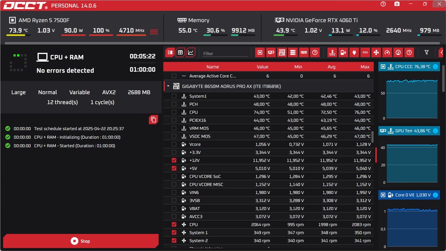Uncheck the System 2 fan checkbox

coord(174,240)
